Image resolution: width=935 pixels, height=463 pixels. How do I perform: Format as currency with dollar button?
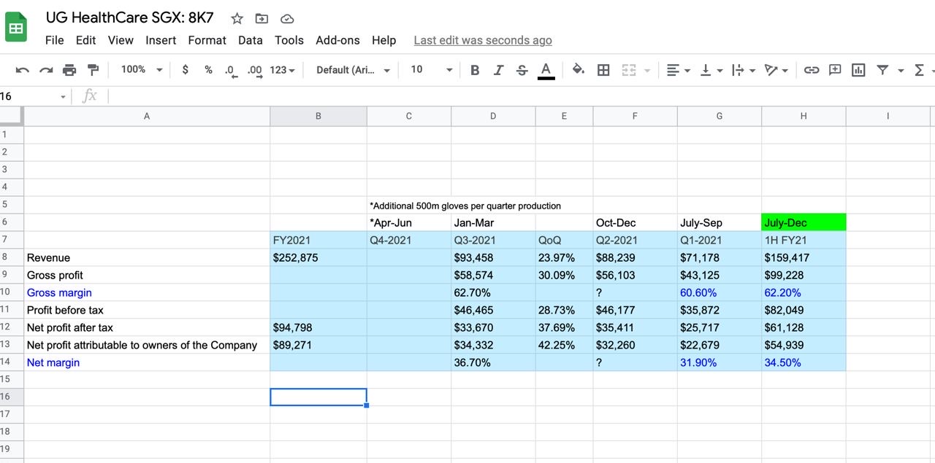click(186, 70)
